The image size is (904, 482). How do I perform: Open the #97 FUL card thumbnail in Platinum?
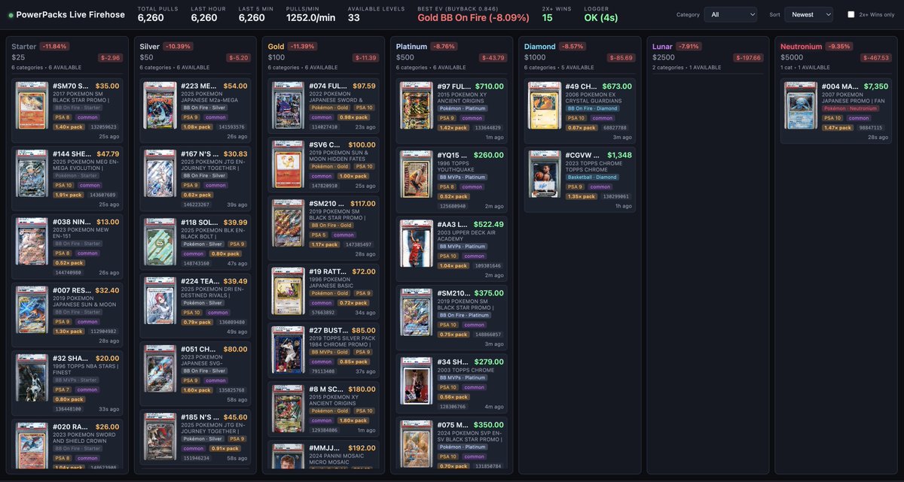417,105
